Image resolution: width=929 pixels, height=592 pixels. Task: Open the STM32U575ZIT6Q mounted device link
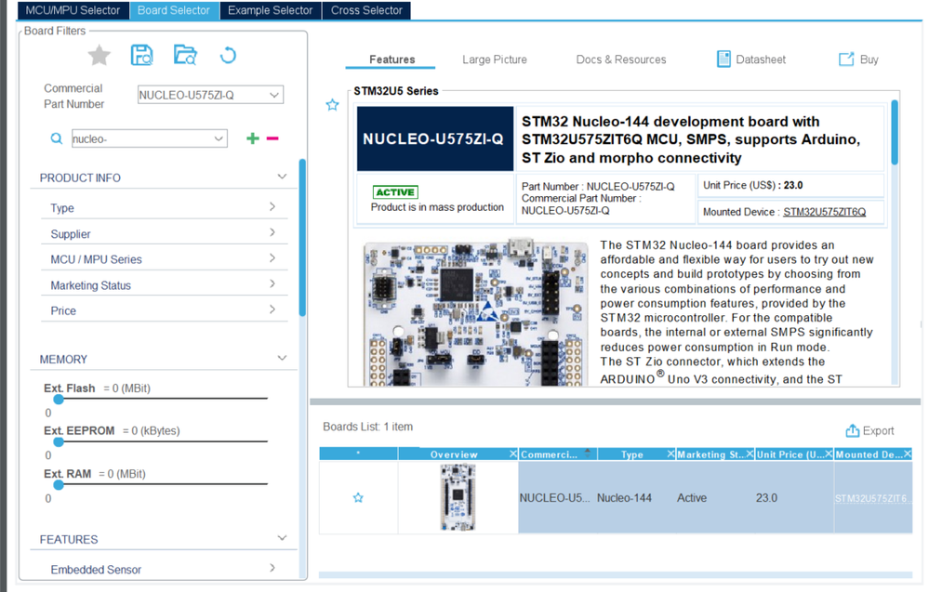tap(824, 212)
